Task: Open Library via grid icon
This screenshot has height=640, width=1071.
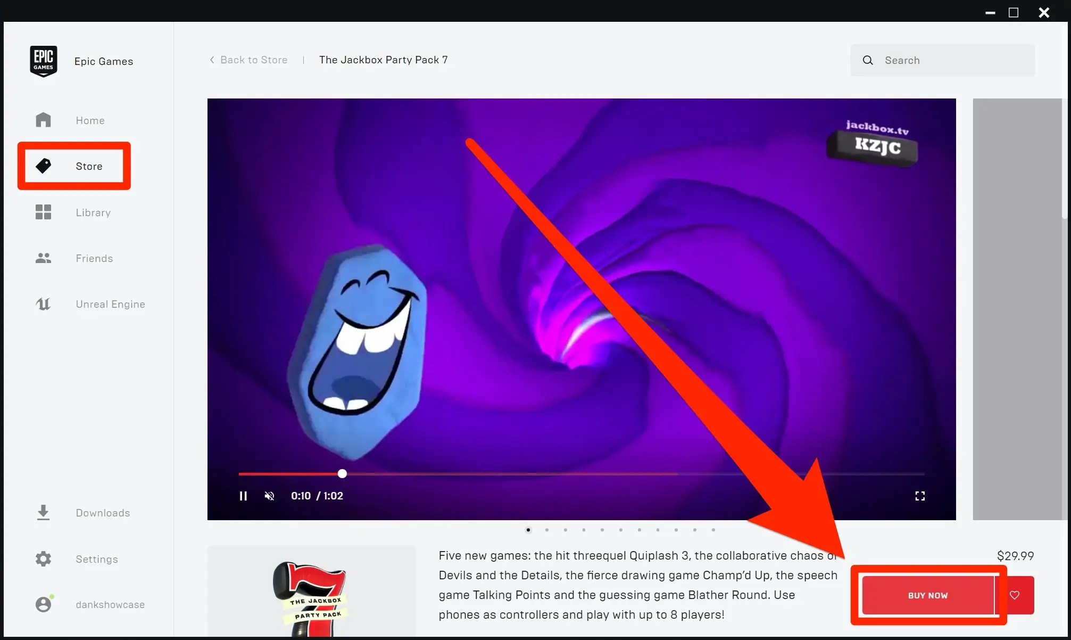Action: pyautogui.click(x=43, y=212)
